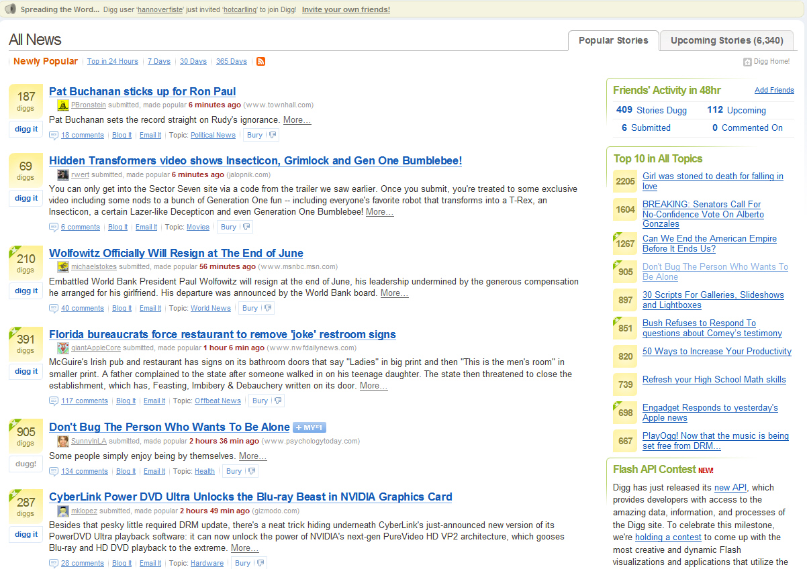
Task: Click the dugg! button on the Alone story
Action: pos(26,464)
